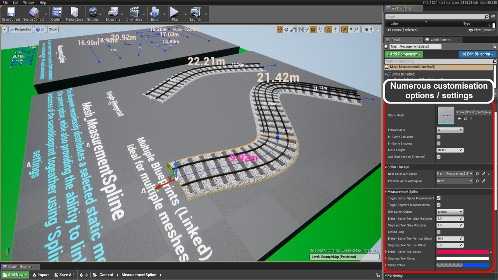Open the Forward Axis X dropdown
Viewport: 498px width, 280px height.
(x=450, y=130)
